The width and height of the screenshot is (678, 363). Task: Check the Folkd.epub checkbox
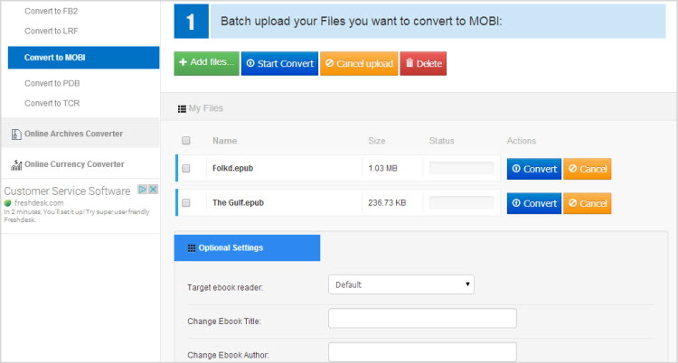pyautogui.click(x=186, y=168)
